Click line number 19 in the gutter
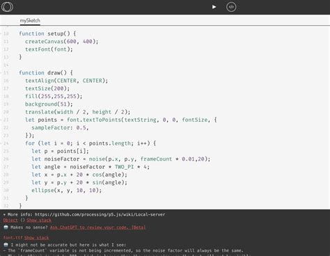 (6, 104)
